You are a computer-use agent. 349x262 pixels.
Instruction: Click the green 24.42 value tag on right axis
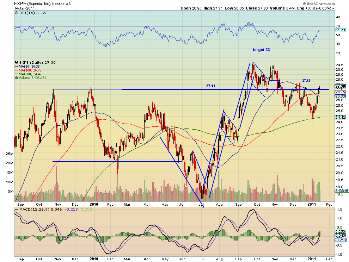(x=340, y=117)
